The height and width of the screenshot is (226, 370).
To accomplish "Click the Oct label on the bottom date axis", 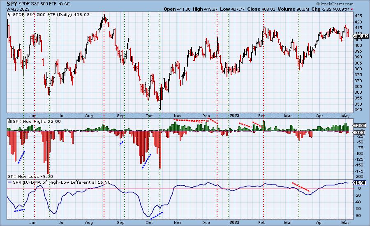I will click(x=149, y=223).
